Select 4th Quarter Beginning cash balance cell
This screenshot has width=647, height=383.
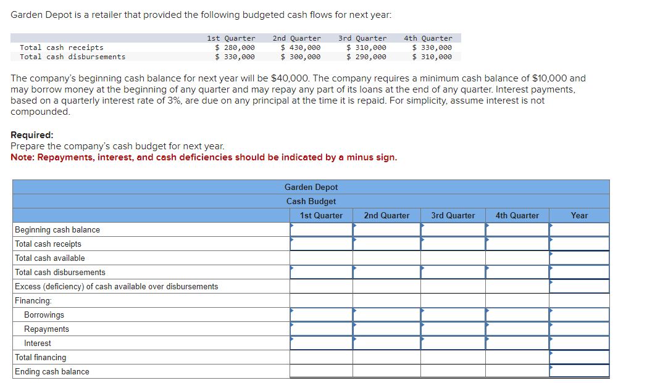pyautogui.click(x=517, y=229)
